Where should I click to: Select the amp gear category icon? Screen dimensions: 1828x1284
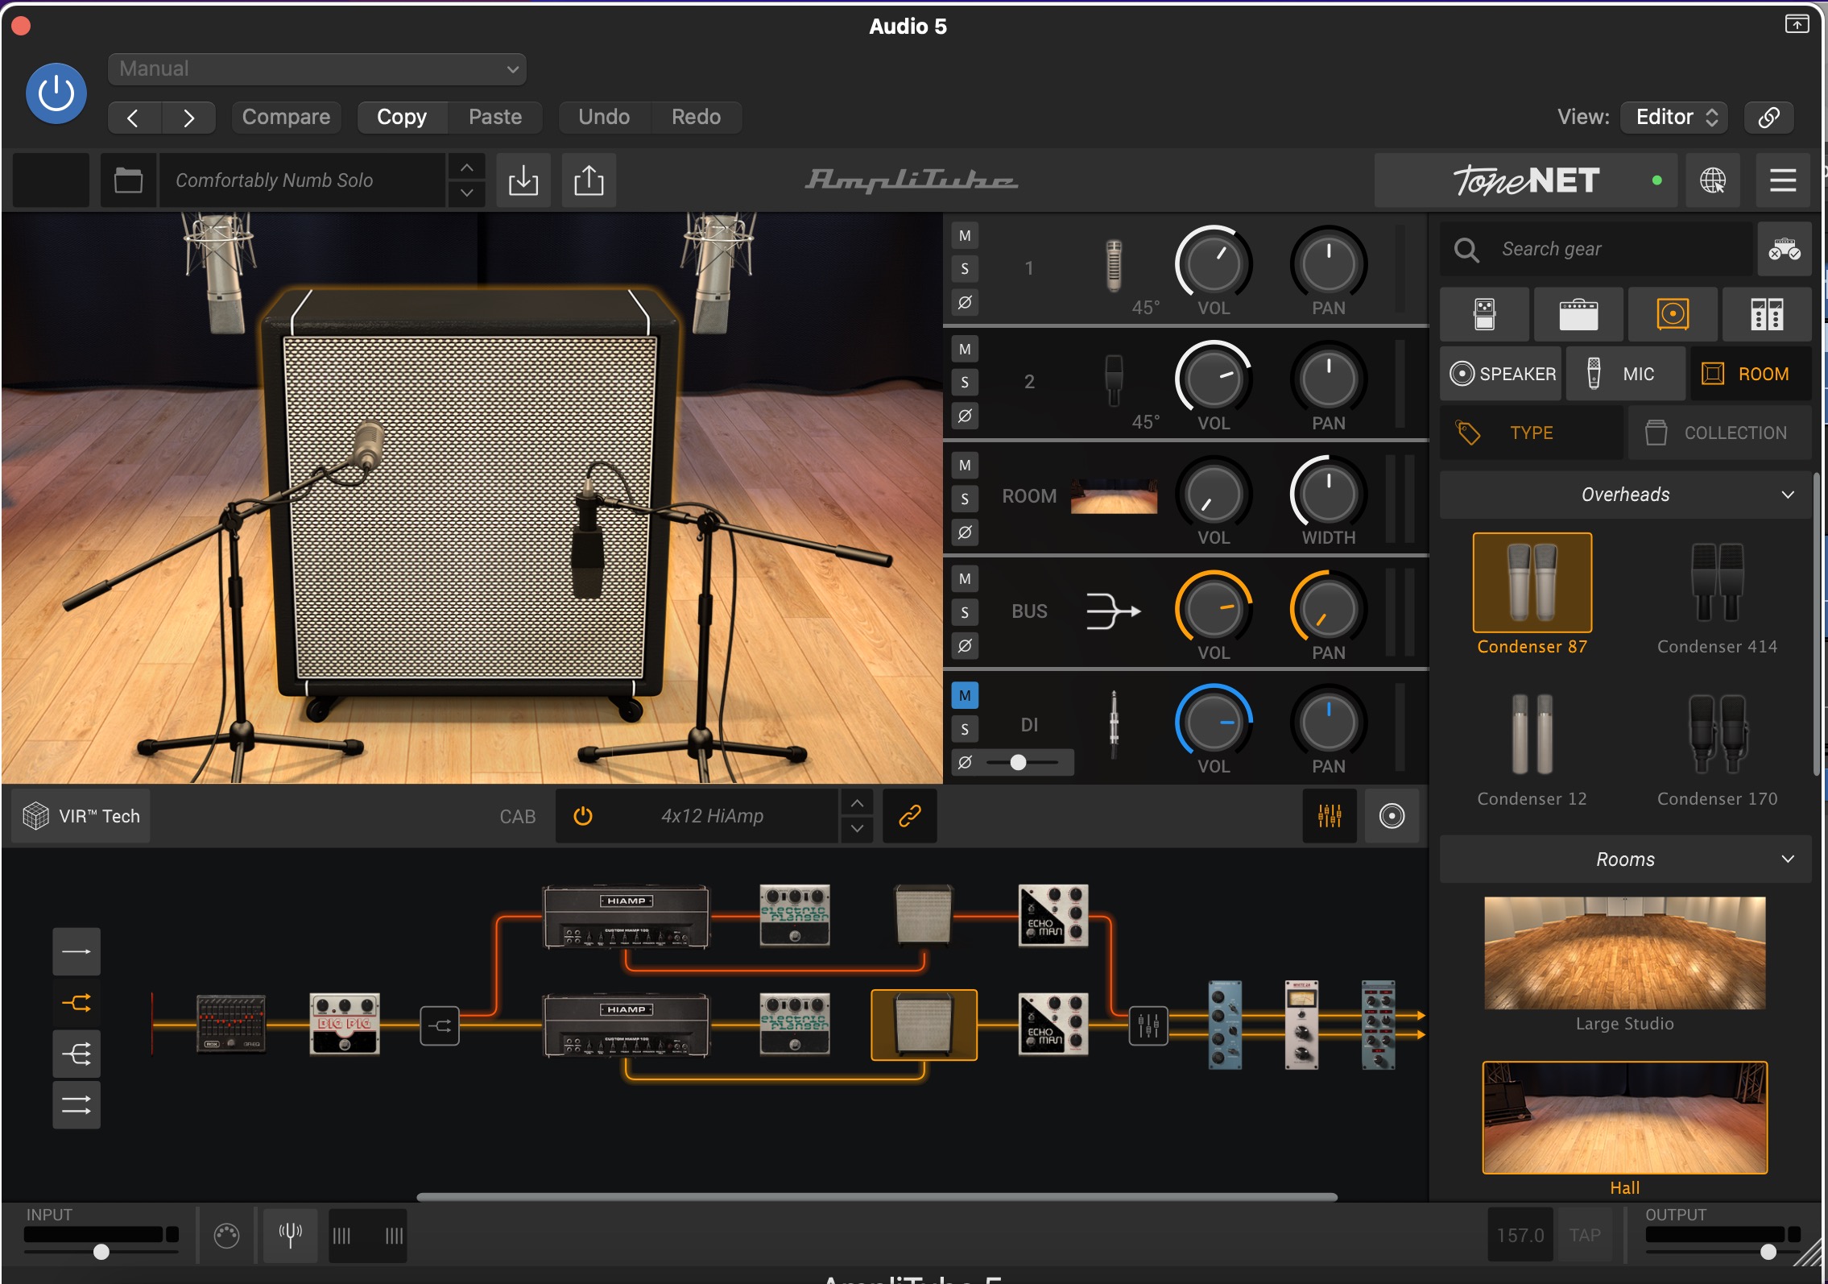tap(1578, 314)
